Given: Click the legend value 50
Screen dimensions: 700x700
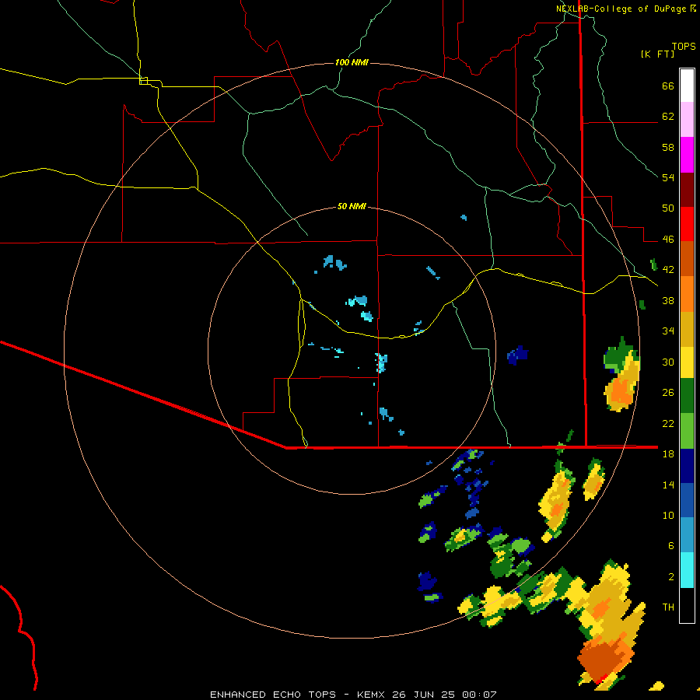Looking at the screenshot, I should [x=668, y=208].
